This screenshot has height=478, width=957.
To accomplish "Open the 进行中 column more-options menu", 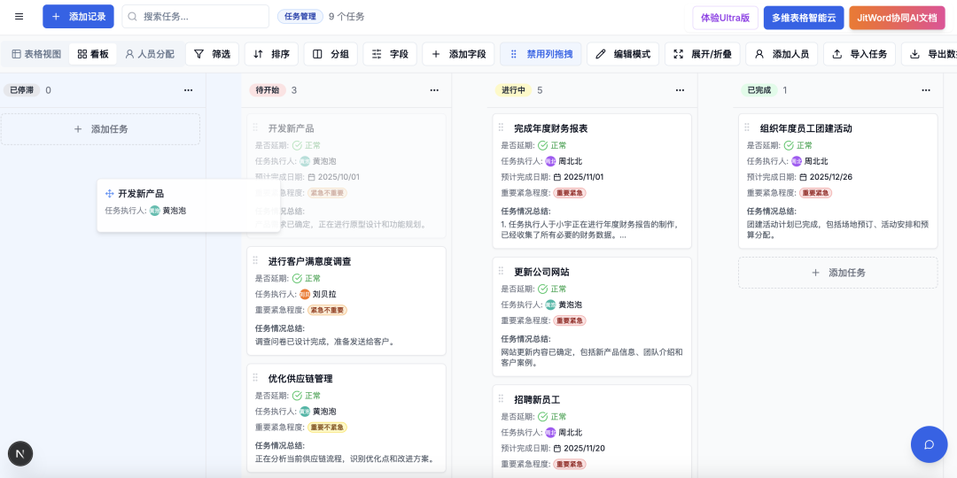I will (680, 90).
